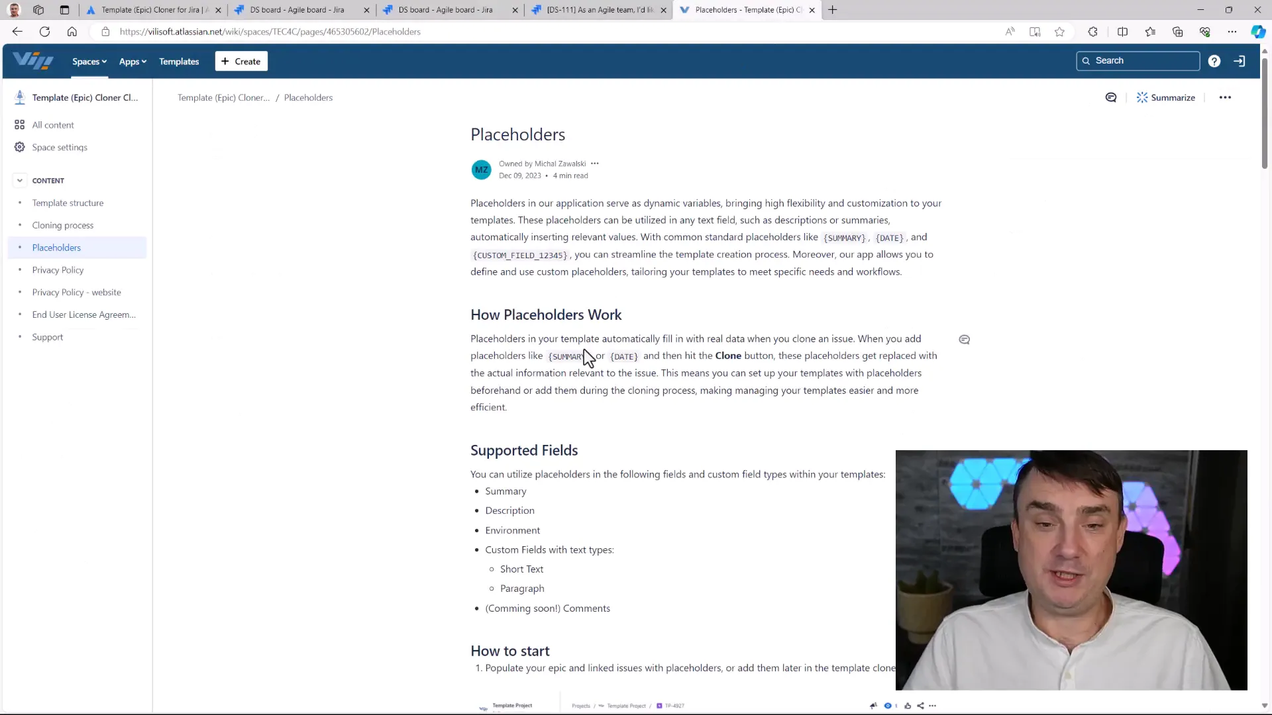Click the MZ author avatar
The width and height of the screenshot is (1272, 715).
tap(481, 169)
